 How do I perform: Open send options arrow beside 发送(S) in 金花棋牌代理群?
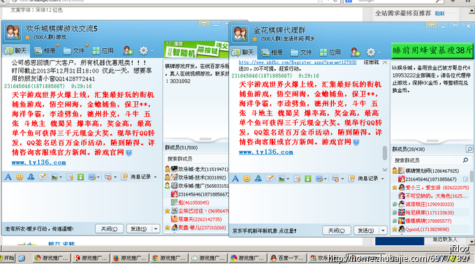[383, 230]
